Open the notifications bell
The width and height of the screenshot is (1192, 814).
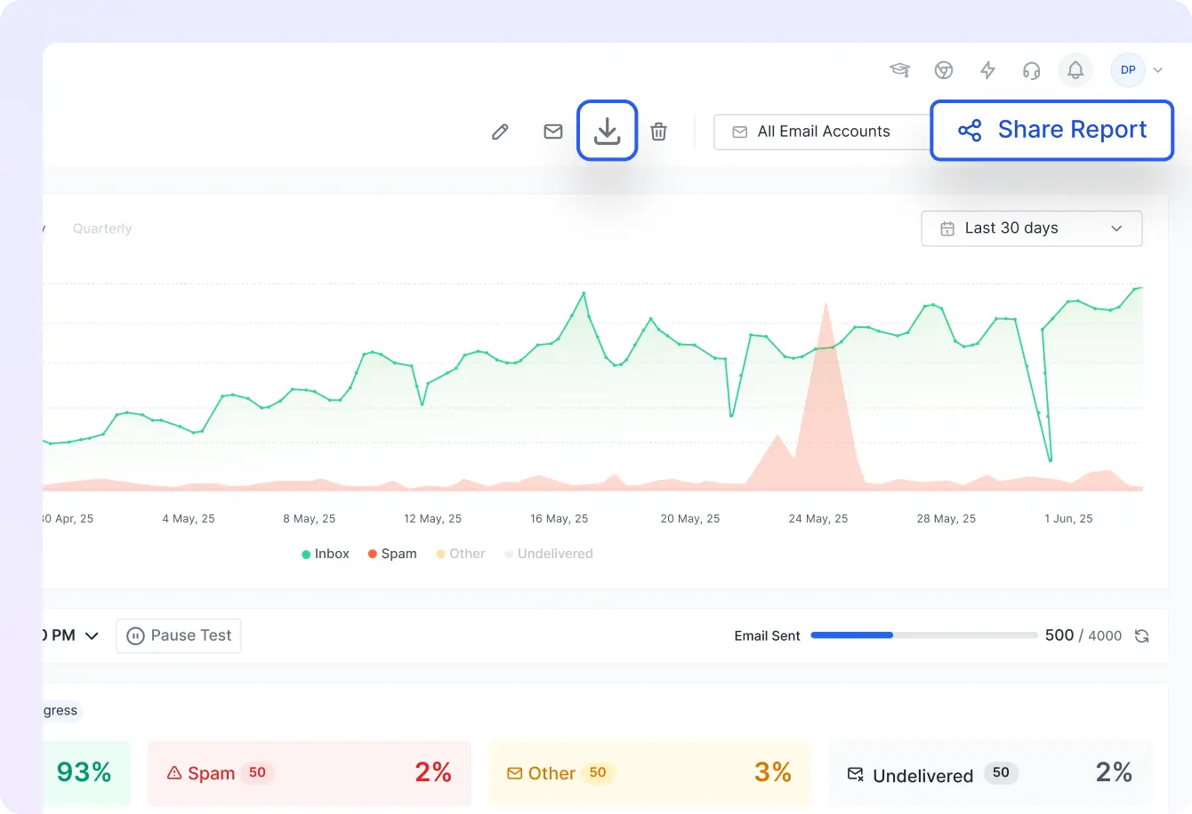click(x=1075, y=70)
